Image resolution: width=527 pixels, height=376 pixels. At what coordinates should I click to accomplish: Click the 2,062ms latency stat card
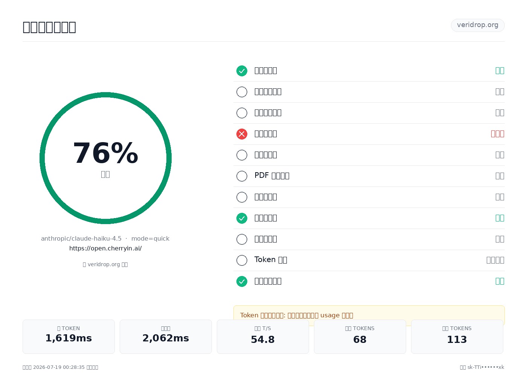[166, 337]
